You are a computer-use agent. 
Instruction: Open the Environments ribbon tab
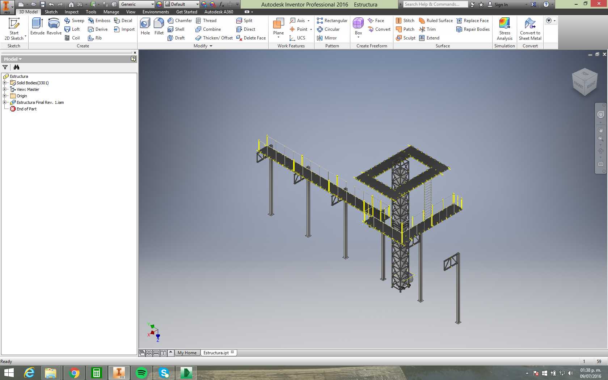pyautogui.click(x=156, y=12)
